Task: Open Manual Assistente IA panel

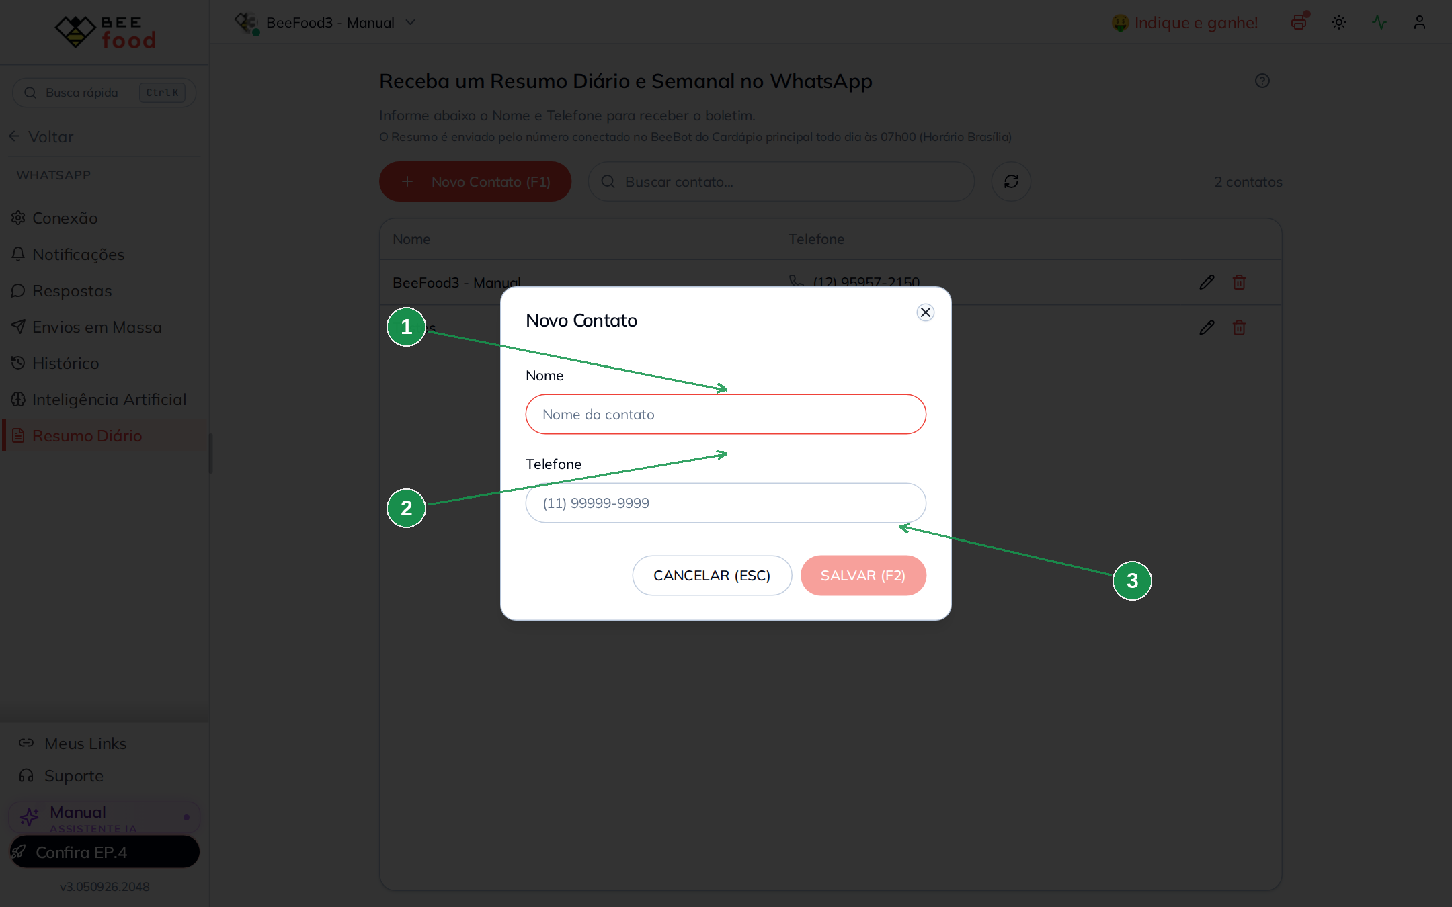Action: tap(104, 818)
